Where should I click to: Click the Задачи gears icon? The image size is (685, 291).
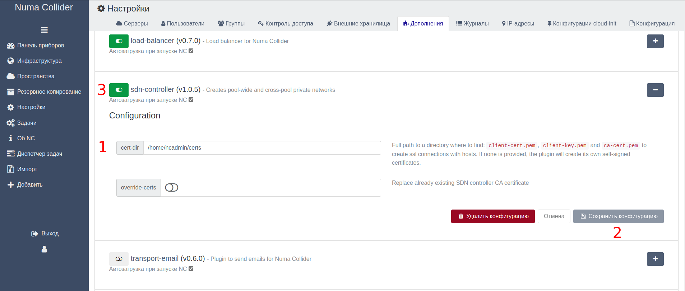[x=11, y=123]
